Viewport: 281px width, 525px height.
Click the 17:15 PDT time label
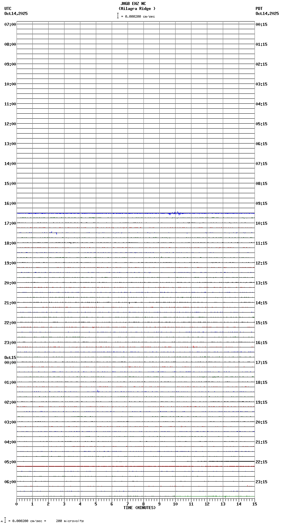point(261,363)
